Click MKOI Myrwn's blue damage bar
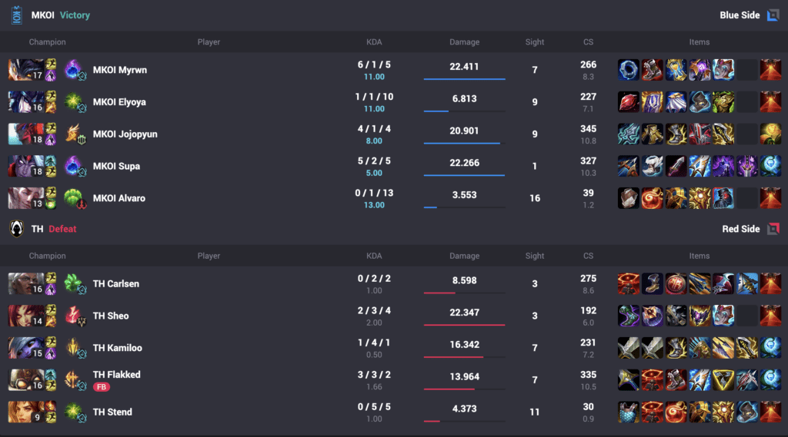The width and height of the screenshot is (788, 437). coord(464,78)
